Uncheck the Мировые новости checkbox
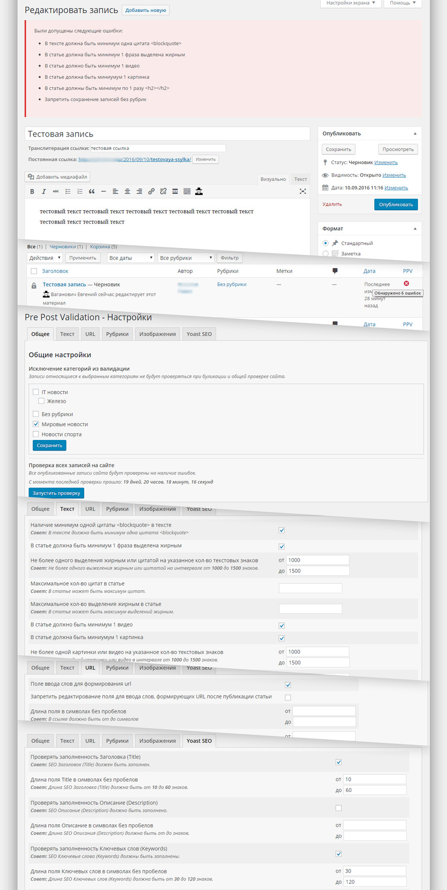Viewport: 447px width, 890px height. pyautogui.click(x=36, y=424)
